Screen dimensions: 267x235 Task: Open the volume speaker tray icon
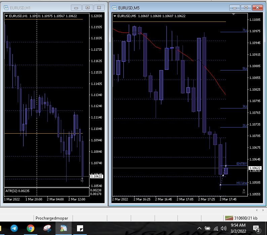tap(224, 228)
